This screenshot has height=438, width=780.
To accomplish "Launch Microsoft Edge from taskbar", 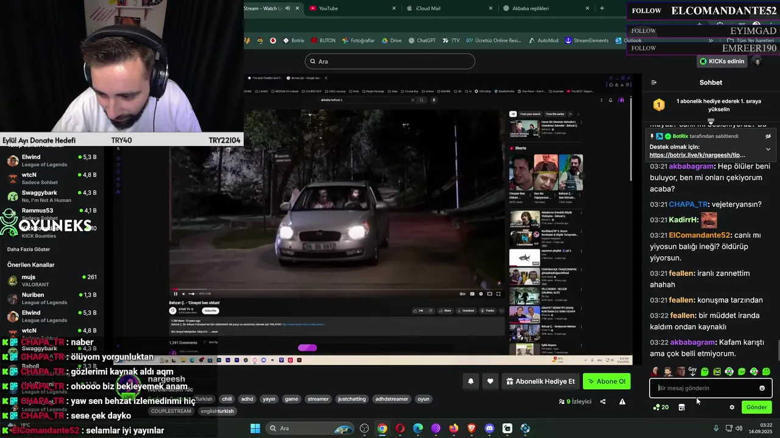I will [x=418, y=428].
